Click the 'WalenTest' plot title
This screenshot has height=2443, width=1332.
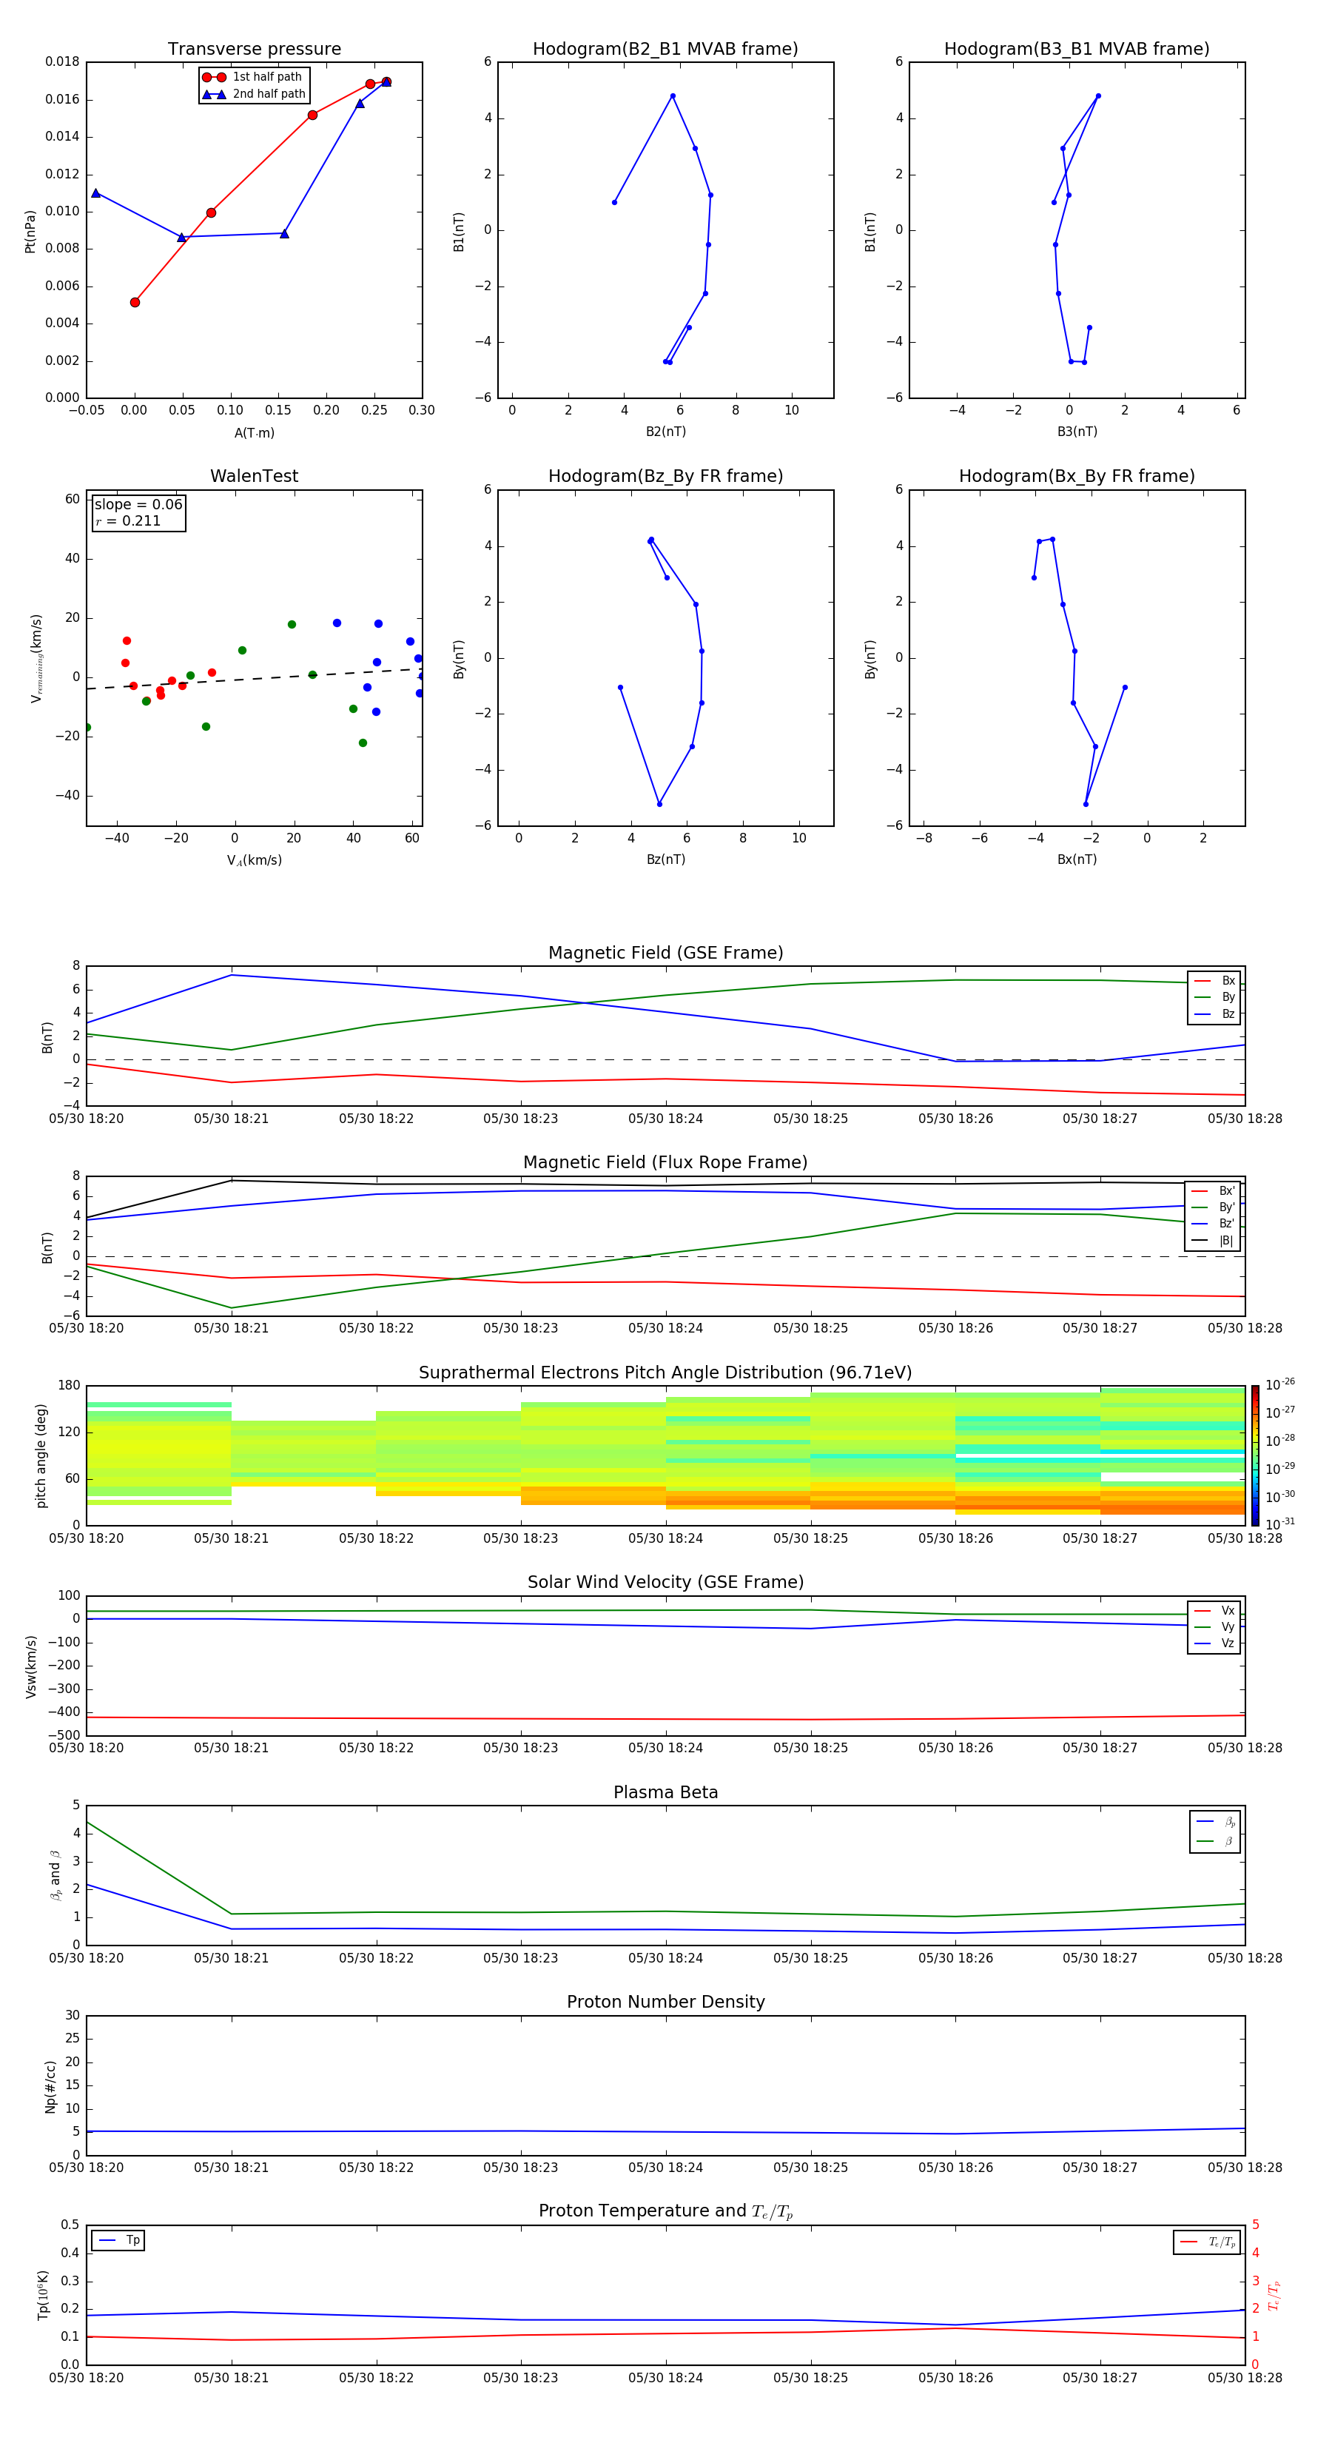pos(254,476)
